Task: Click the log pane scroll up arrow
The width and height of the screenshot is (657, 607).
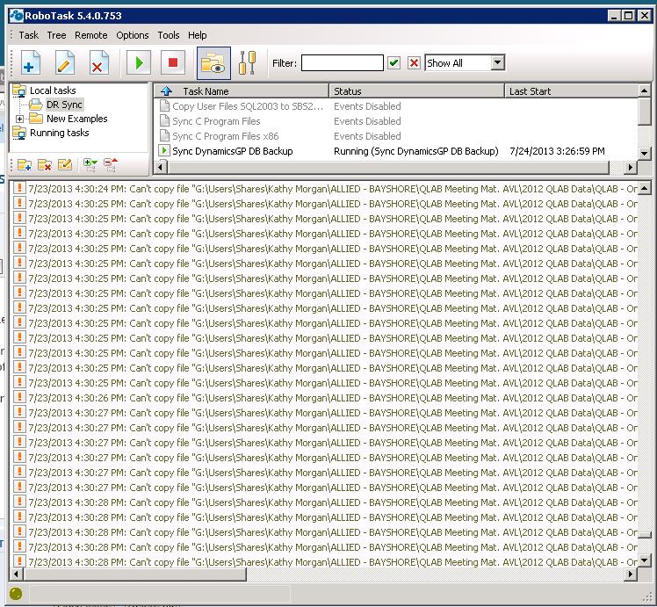Action: click(645, 187)
